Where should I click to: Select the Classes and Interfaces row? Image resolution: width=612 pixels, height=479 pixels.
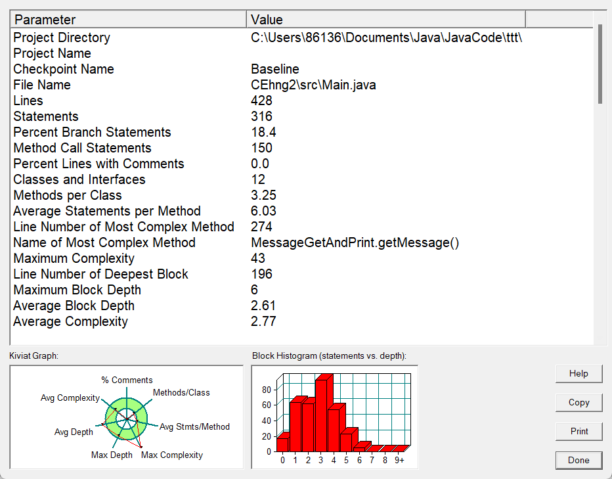pyautogui.click(x=79, y=179)
